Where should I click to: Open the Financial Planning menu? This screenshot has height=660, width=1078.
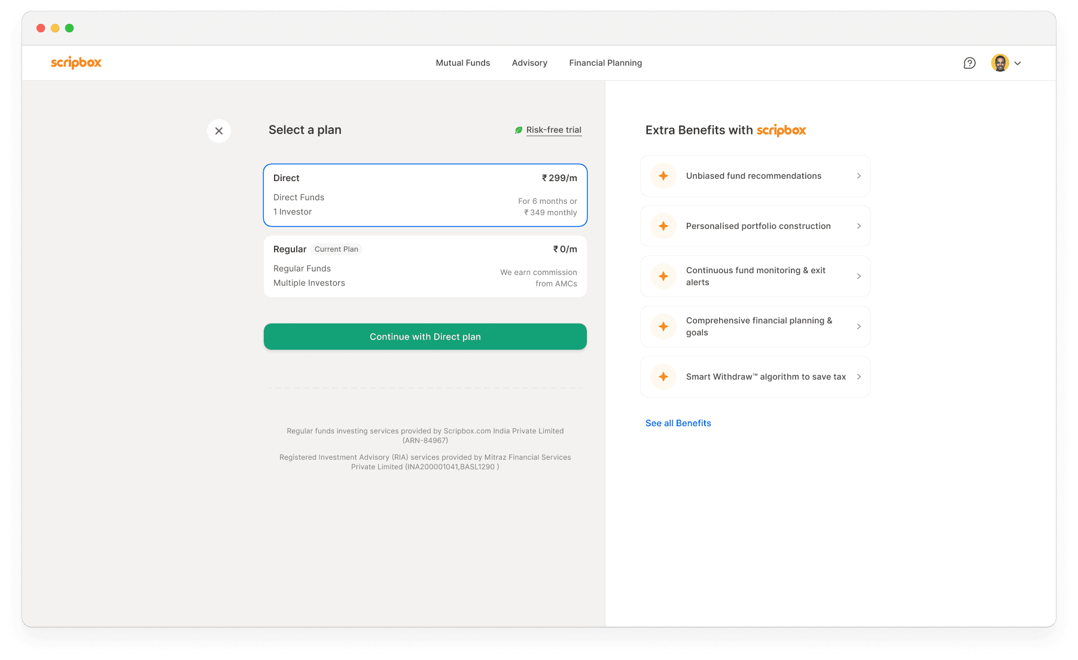[605, 63]
